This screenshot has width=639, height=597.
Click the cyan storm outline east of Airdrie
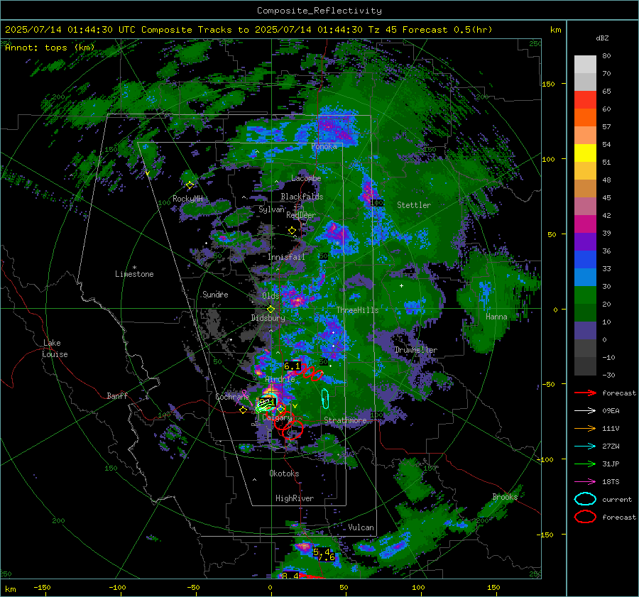325,398
